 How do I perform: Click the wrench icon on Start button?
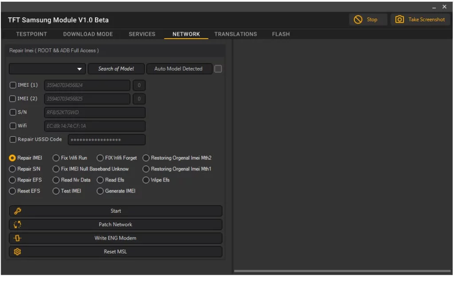pyautogui.click(x=17, y=211)
